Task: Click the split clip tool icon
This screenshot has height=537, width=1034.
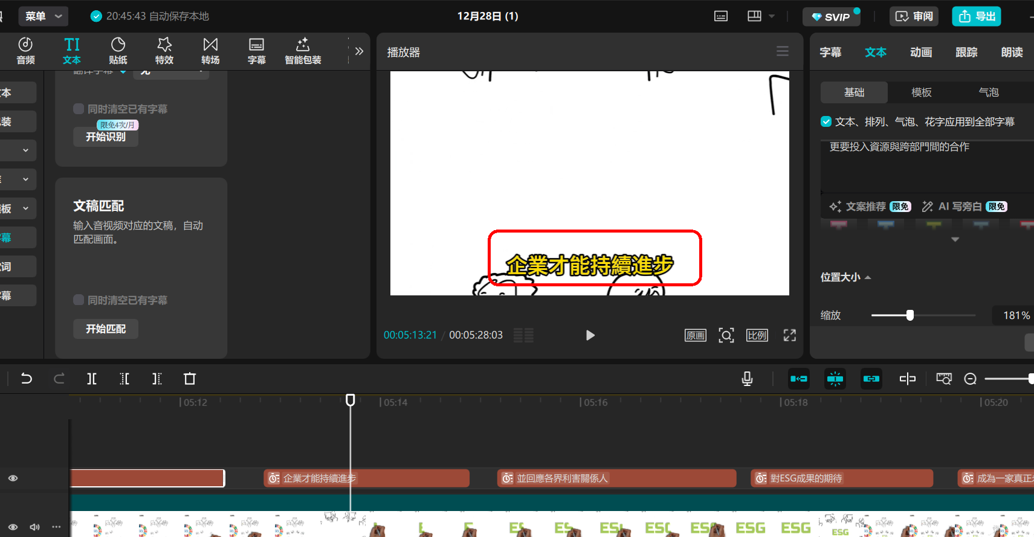Action: 92,379
